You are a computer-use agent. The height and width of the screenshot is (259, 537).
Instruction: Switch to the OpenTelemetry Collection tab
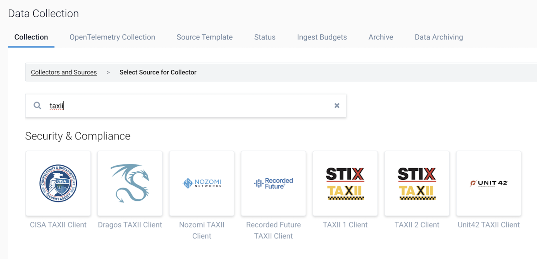[x=112, y=37]
